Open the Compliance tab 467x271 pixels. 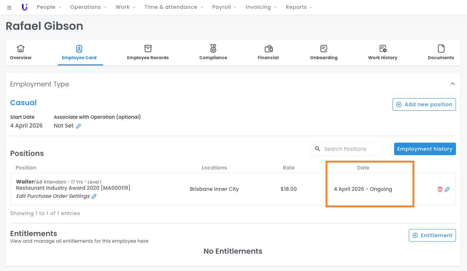click(x=213, y=53)
